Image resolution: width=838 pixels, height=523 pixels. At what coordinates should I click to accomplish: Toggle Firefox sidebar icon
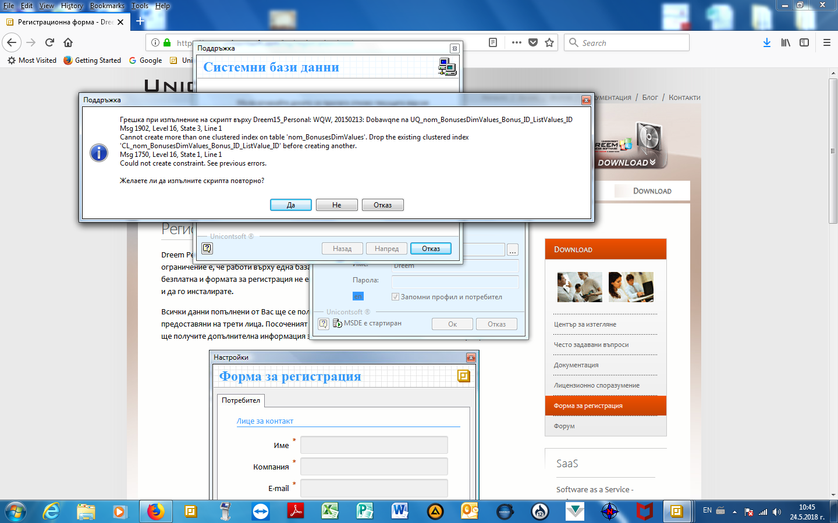[x=804, y=42]
